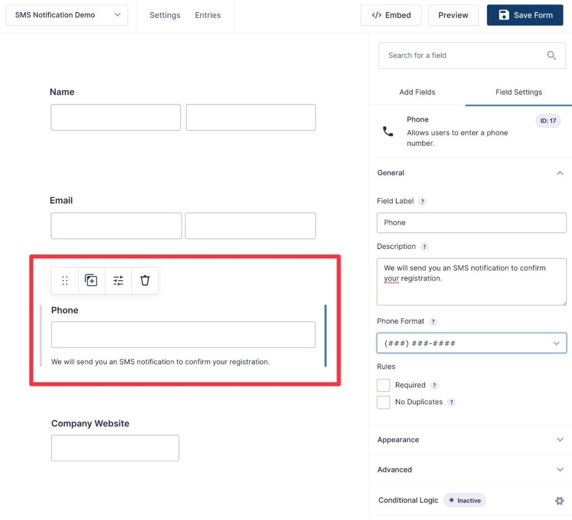
Task: Toggle Conditional Logic from Inactive
Action: point(464,500)
